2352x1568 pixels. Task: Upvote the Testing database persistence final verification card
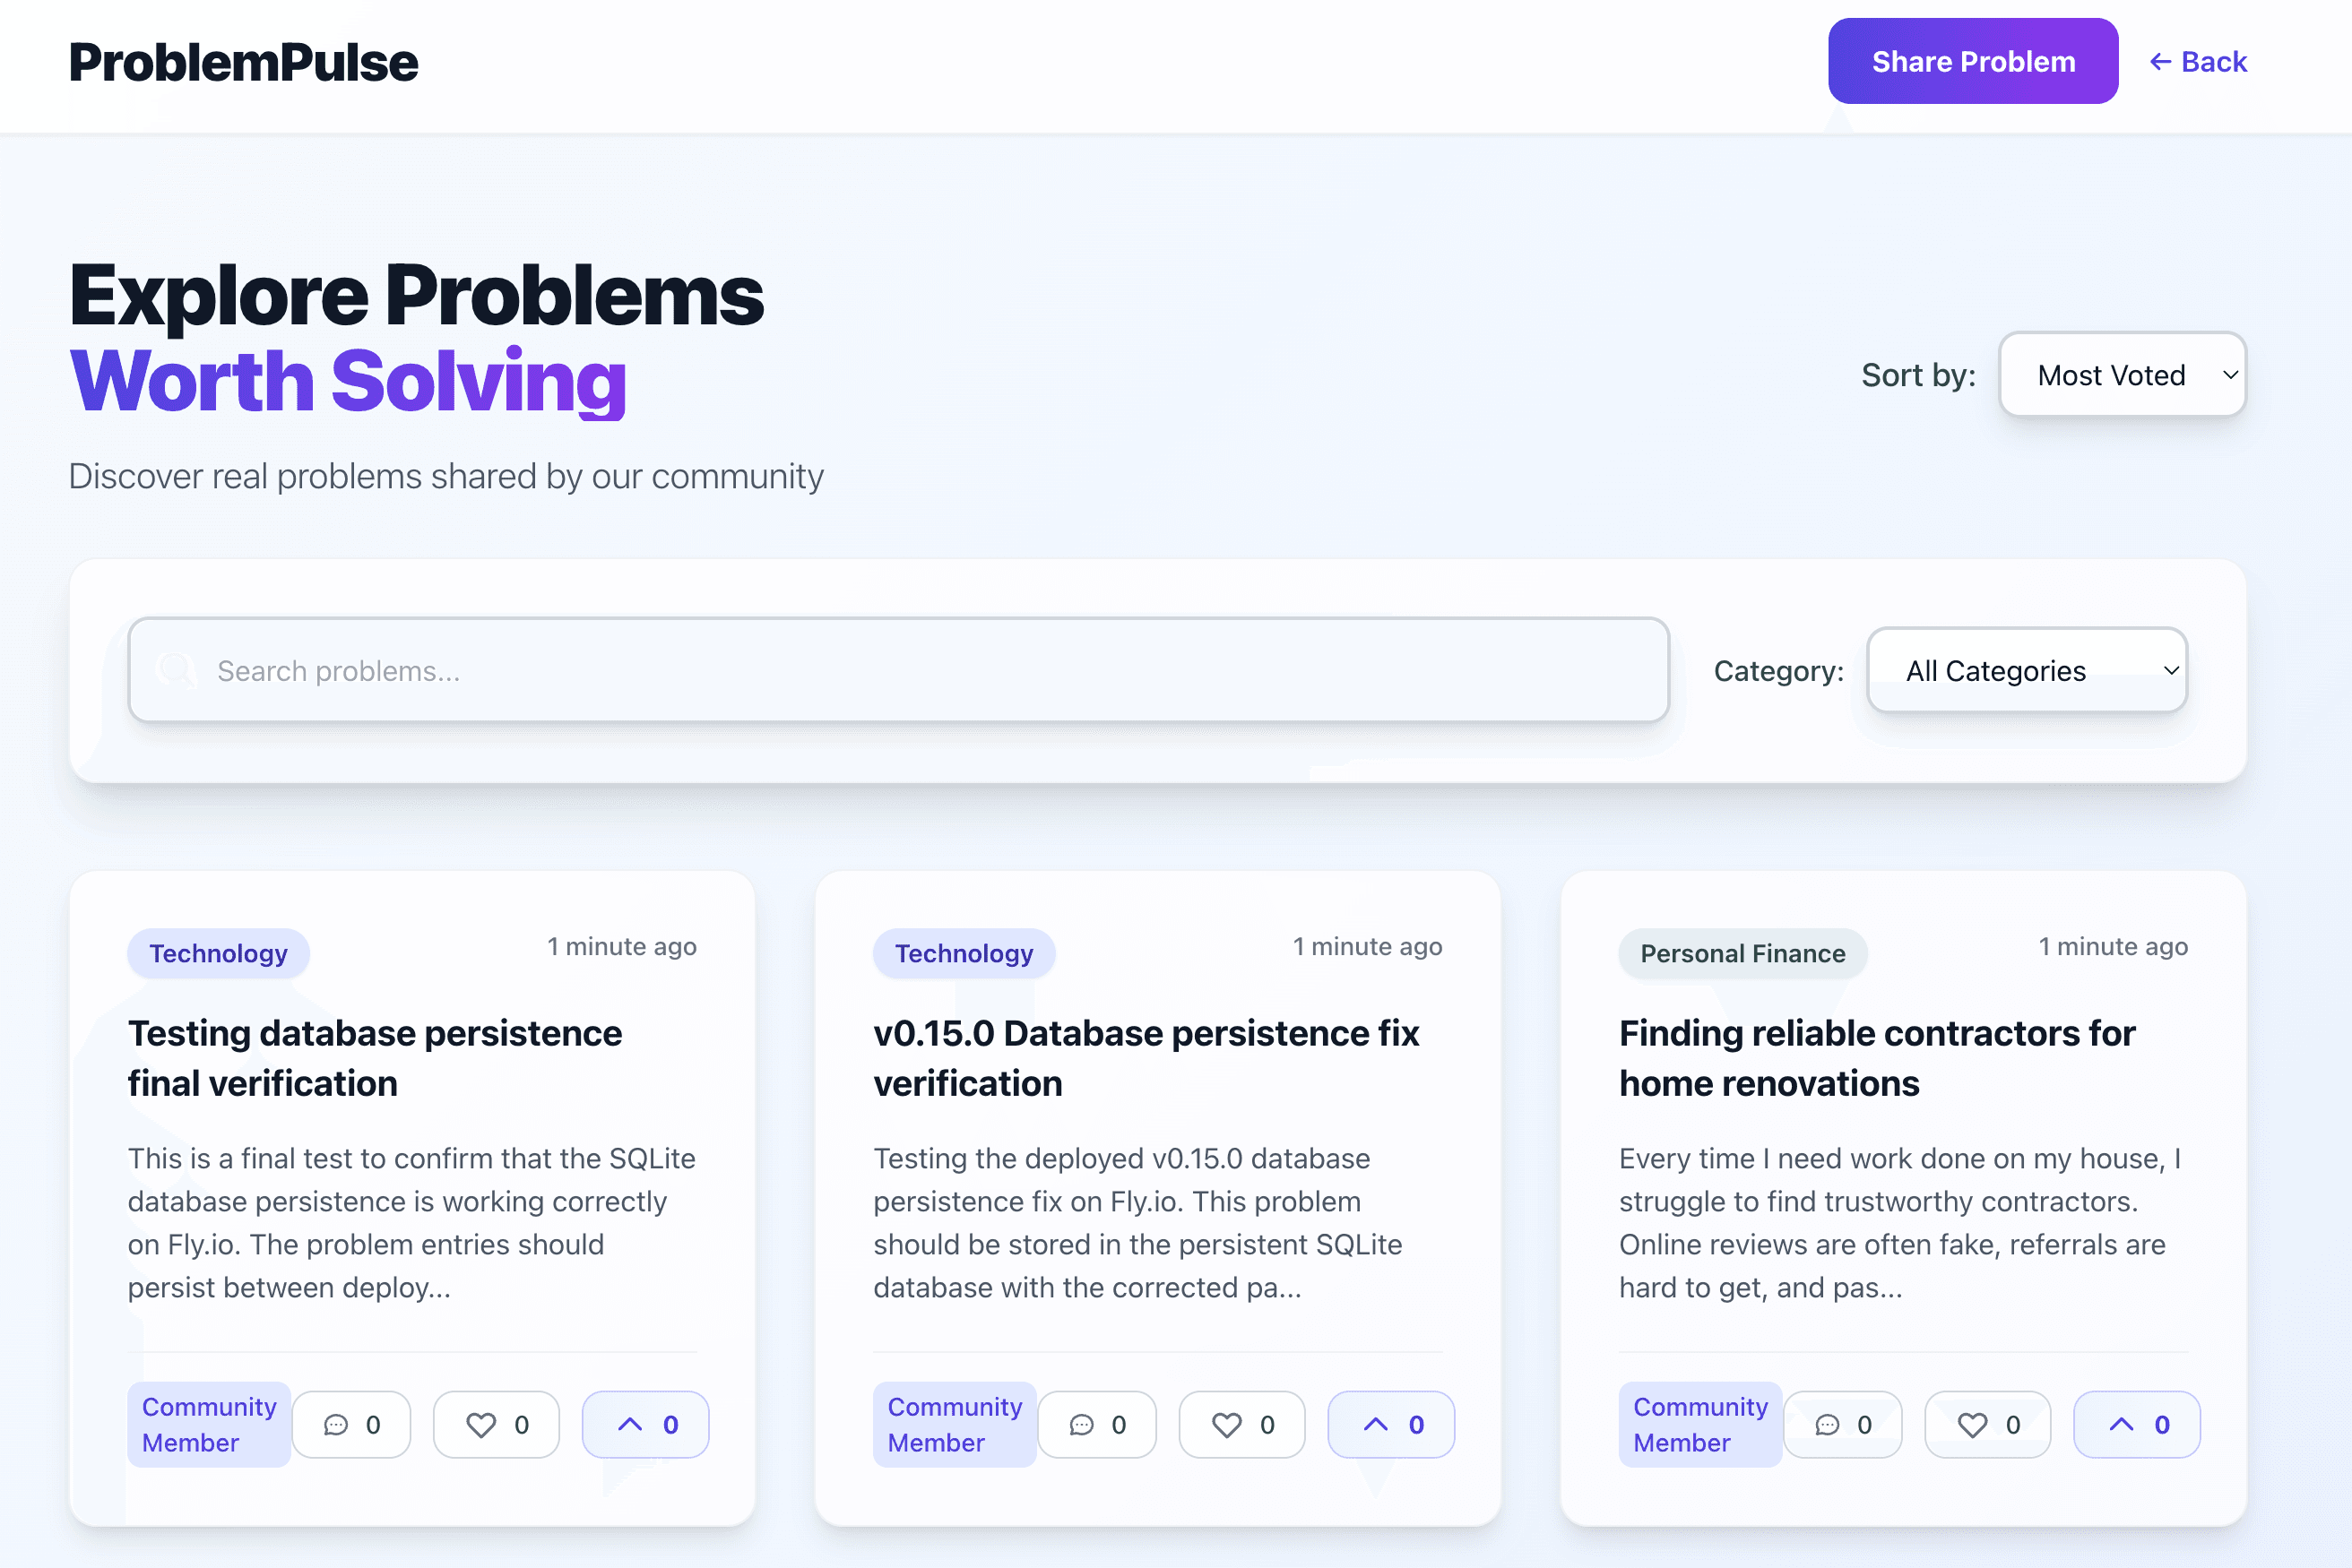click(x=645, y=1424)
